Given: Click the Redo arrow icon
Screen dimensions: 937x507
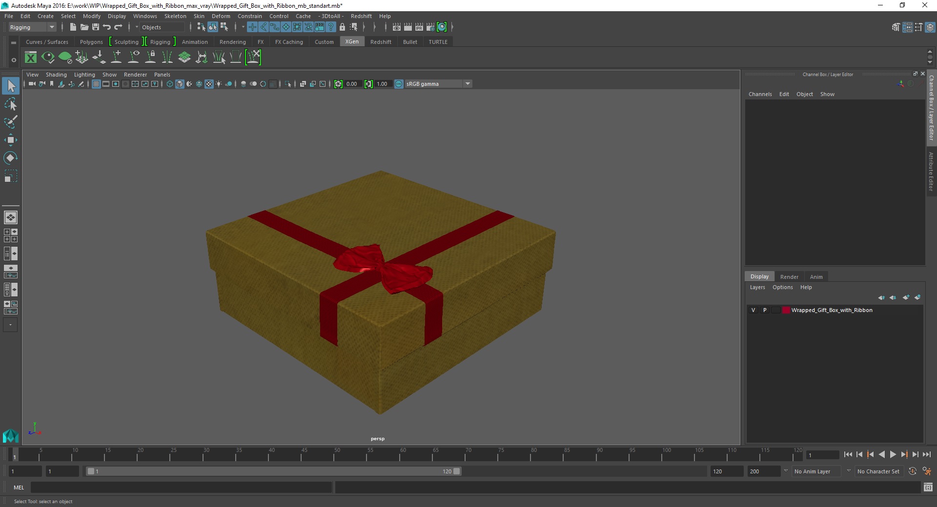Looking at the screenshot, I should click(x=118, y=27).
